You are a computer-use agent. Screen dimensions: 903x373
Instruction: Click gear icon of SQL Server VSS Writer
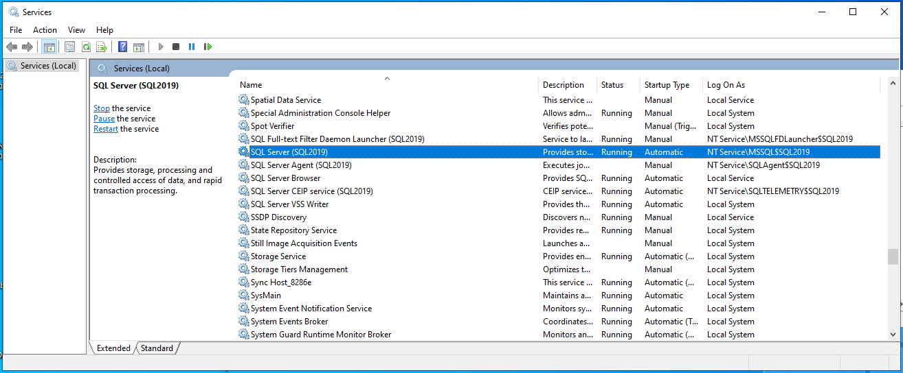pyautogui.click(x=243, y=204)
